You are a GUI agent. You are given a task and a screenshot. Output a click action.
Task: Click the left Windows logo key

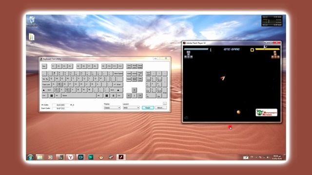tap(52, 96)
